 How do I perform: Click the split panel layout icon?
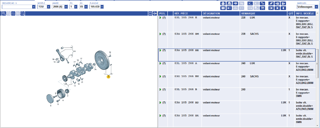(x=150, y=13)
